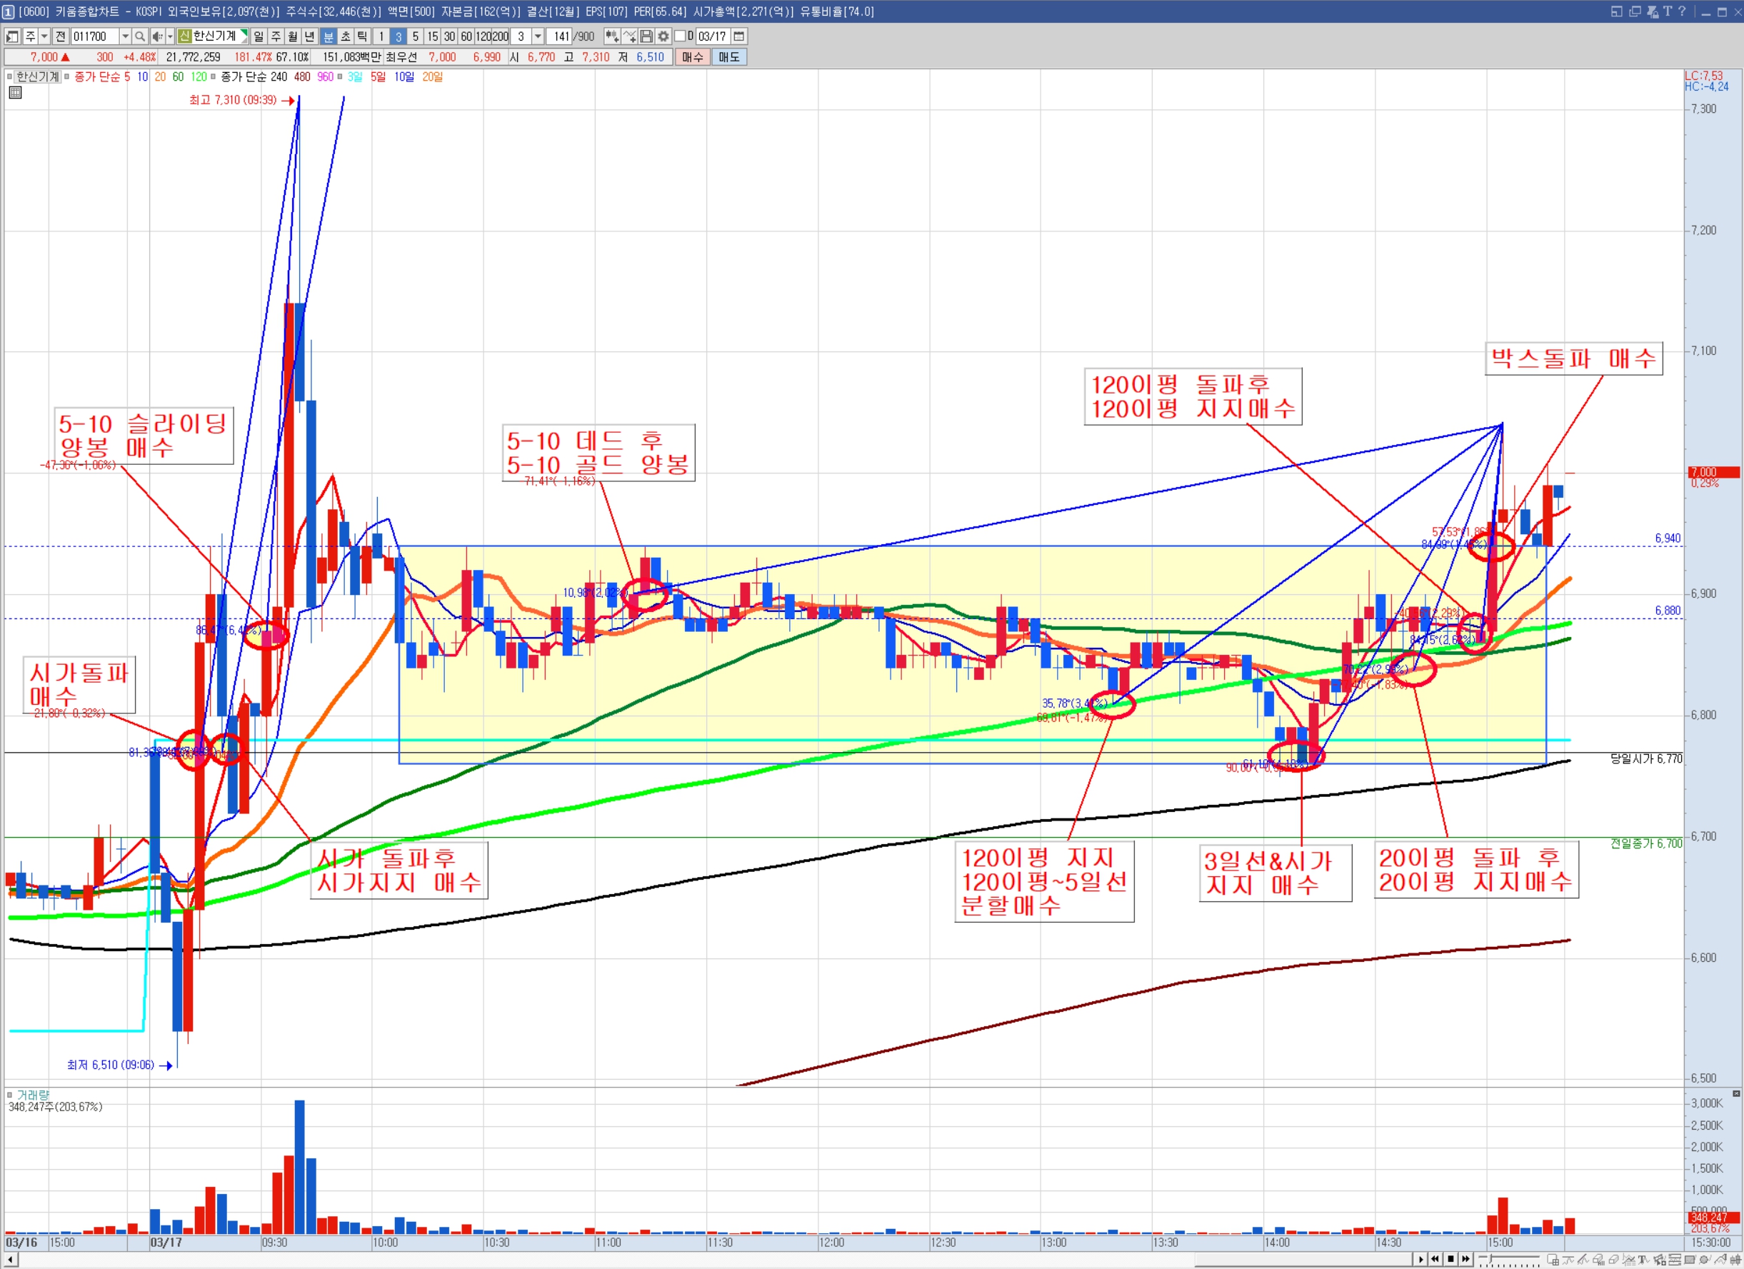This screenshot has width=1744, height=1269.
Task: Select the 15-minute interval tab
Action: (x=432, y=36)
